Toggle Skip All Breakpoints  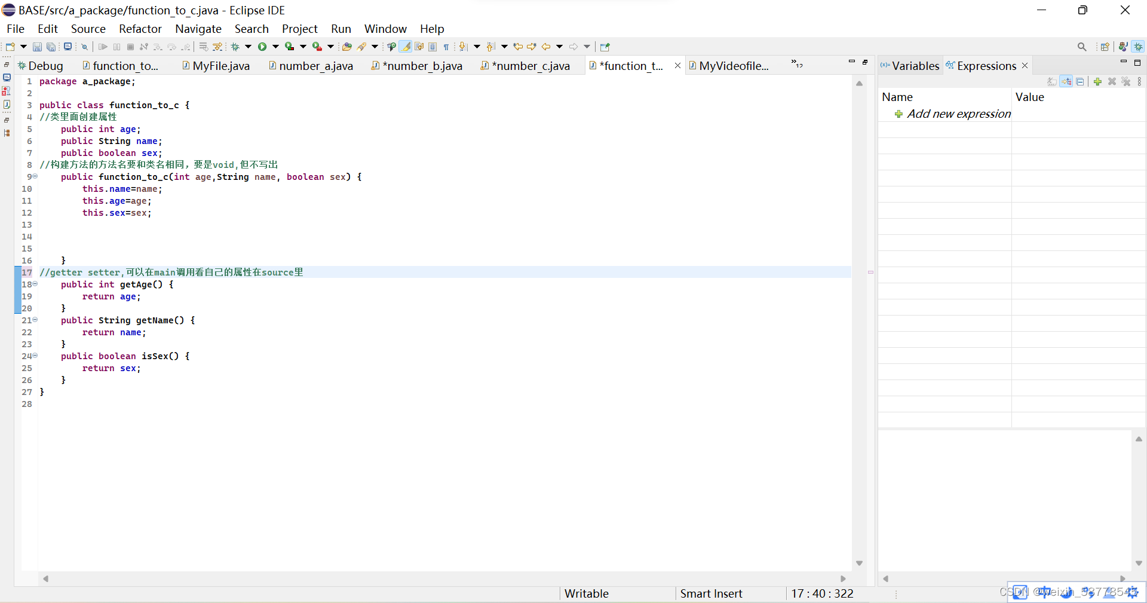coord(84,47)
